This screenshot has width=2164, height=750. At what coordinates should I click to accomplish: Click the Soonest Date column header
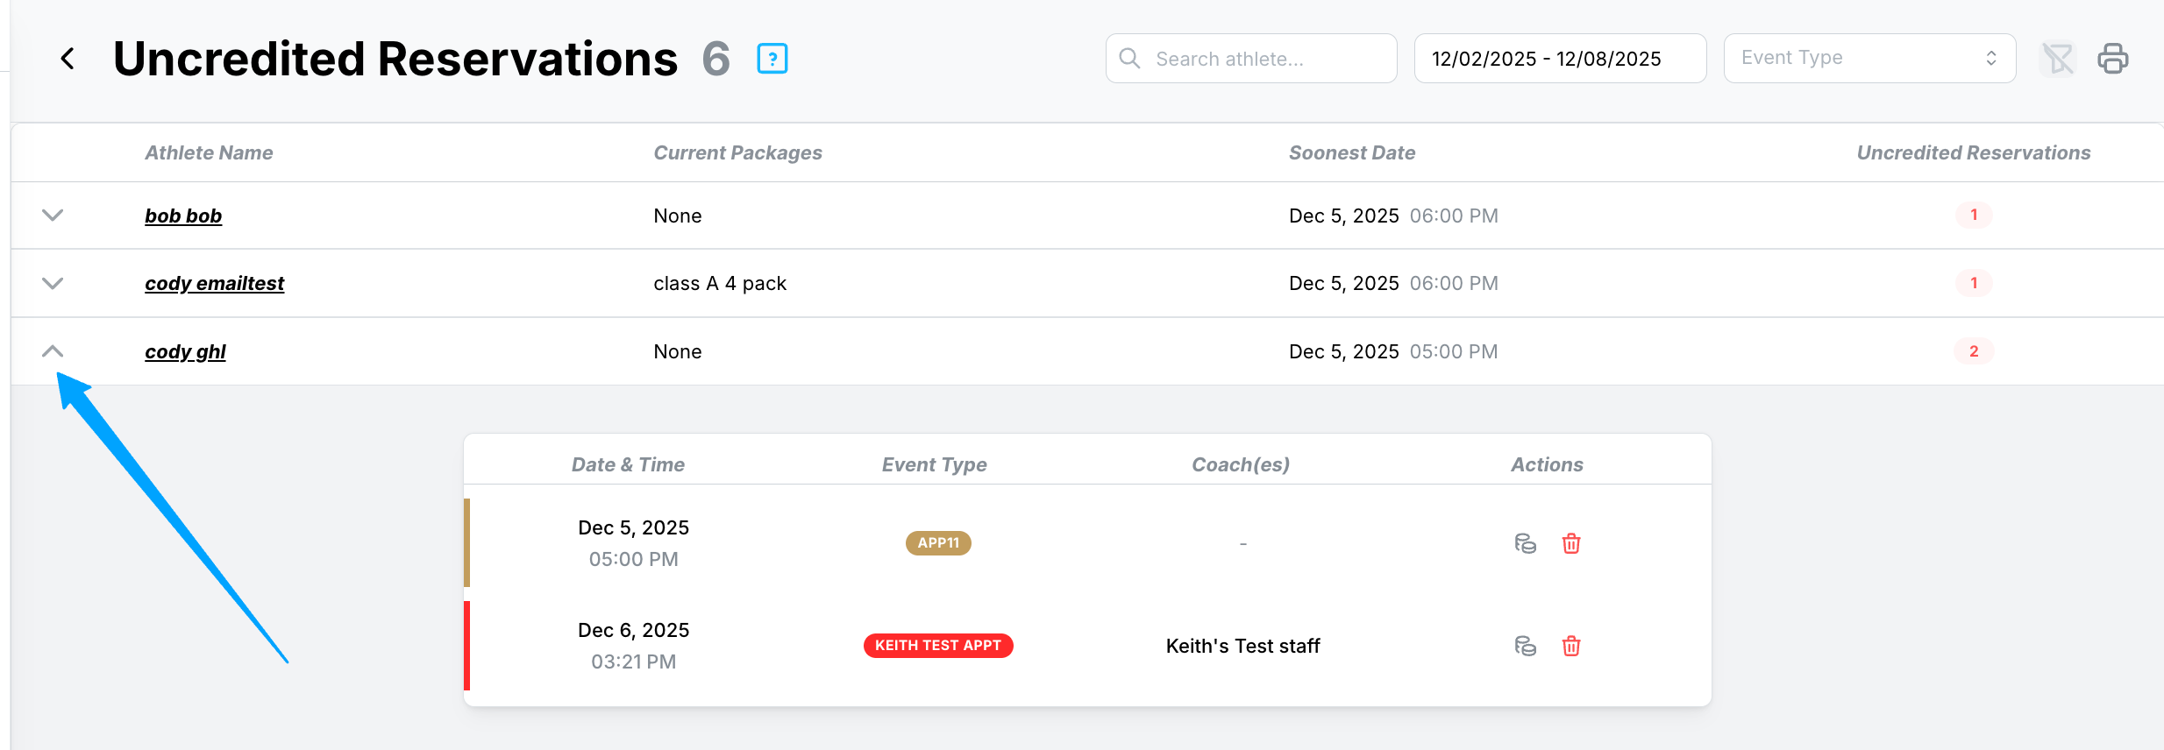[1351, 152]
